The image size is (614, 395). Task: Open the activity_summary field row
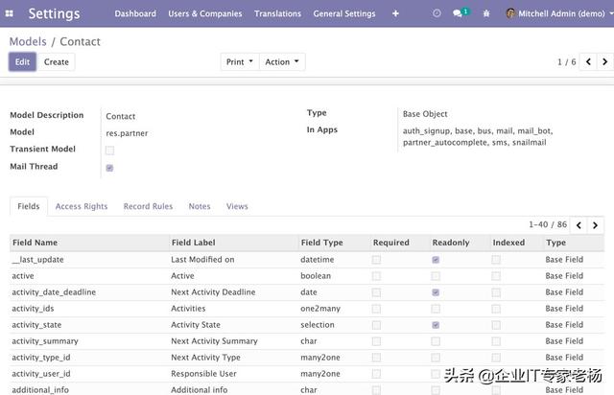307,341
